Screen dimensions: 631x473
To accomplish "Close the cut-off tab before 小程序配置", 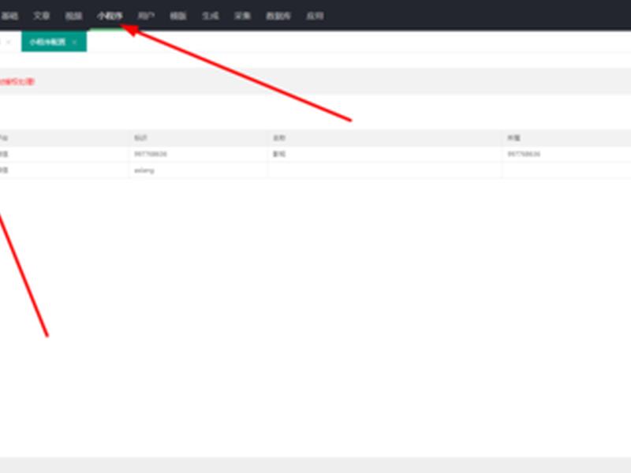I will point(9,42).
